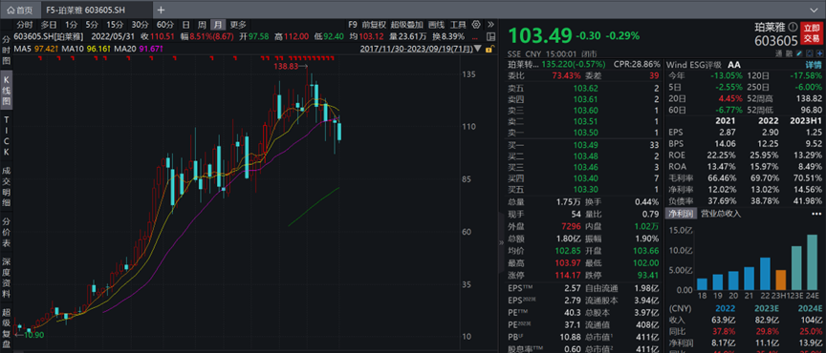Go to 首页 home tab
The image size is (826, 353).
19,10
